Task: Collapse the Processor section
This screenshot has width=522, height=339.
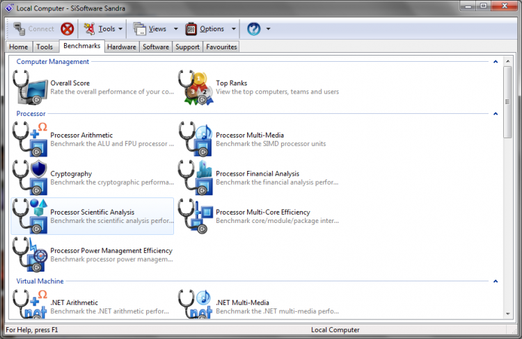Action: 496,114
